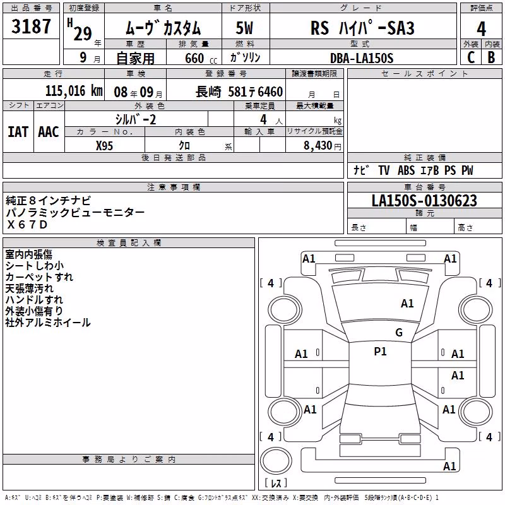Image resolution: width=505 pixels, height=505 pixels.
Task: Select the lot number 3187
Action: click(x=31, y=27)
